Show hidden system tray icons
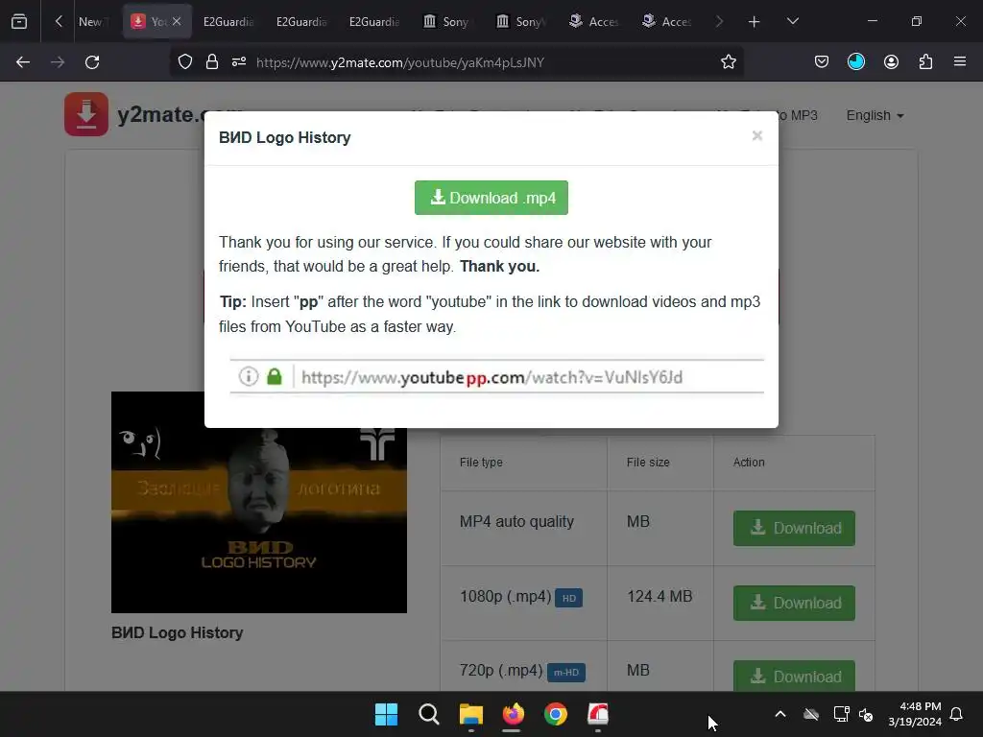 779,714
